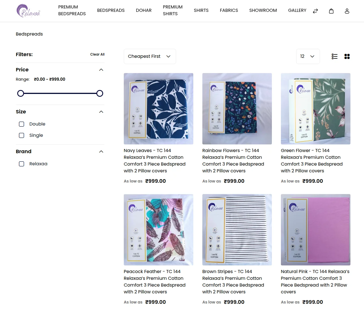Open Gallery menu item
Image resolution: width=364 pixels, height=310 pixels.
(297, 10)
